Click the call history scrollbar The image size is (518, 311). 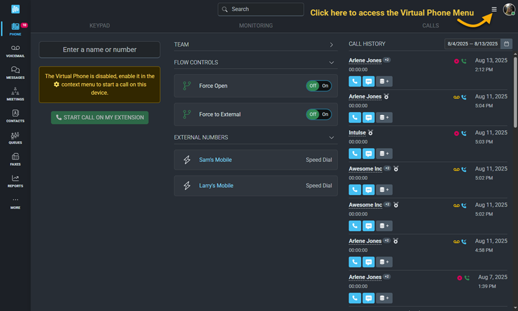515,93
